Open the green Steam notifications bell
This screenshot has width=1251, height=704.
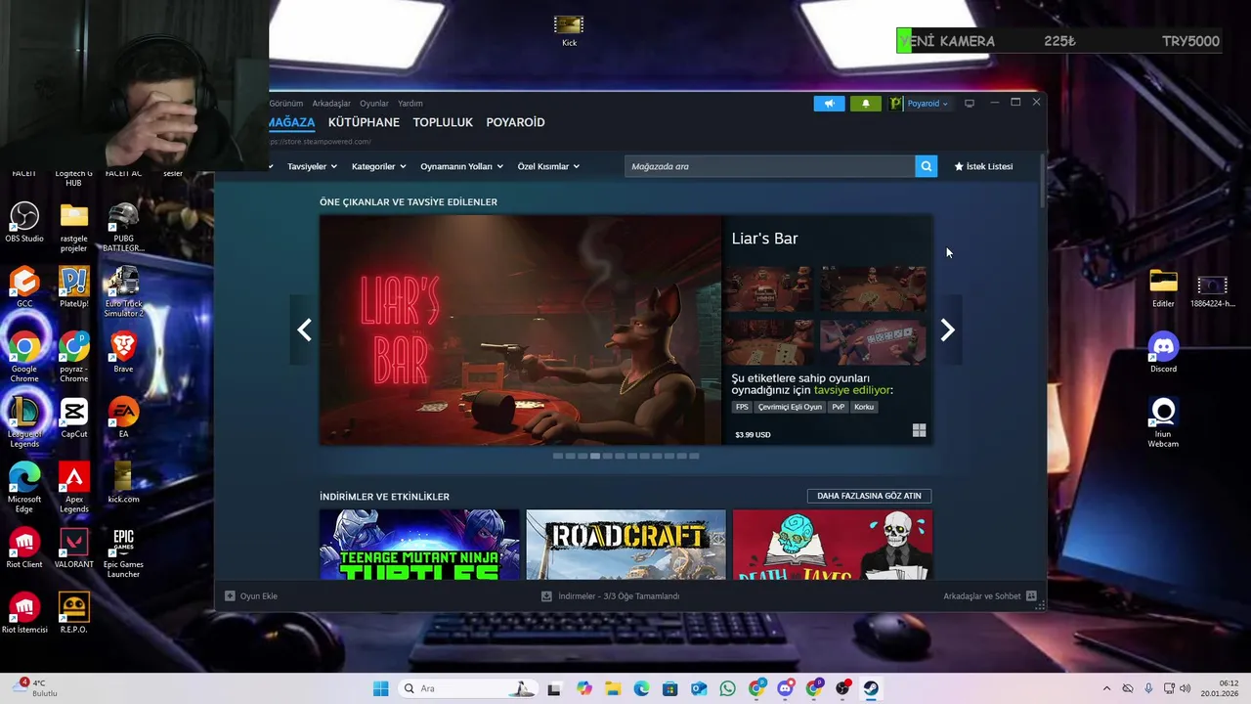tap(865, 103)
